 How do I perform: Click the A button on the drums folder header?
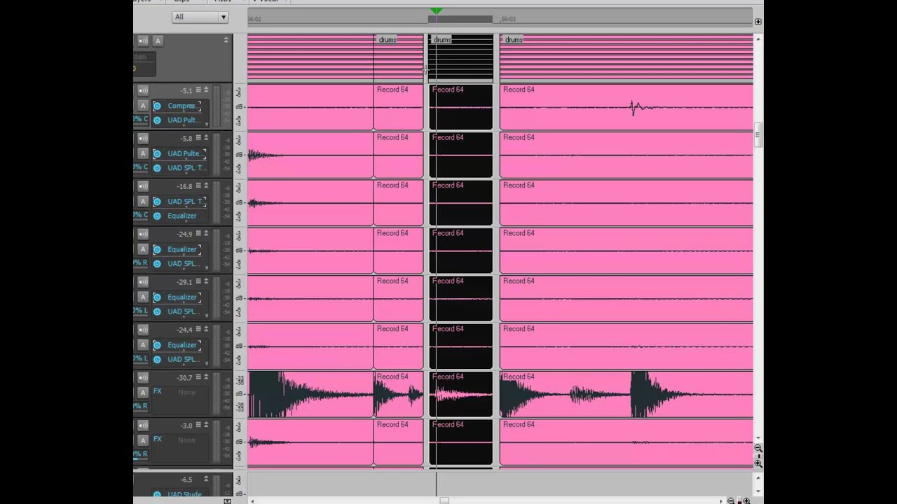click(x=158, y=41)
